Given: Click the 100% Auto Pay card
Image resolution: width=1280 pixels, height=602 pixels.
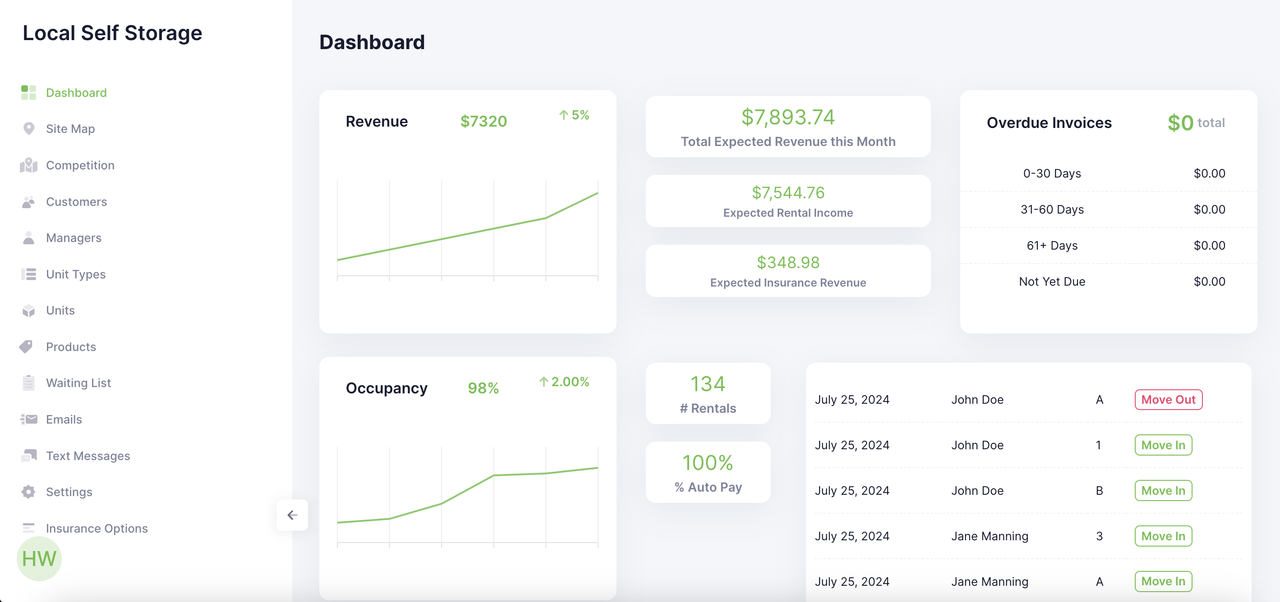Looking at the screenshot, I should coord(708,473).
